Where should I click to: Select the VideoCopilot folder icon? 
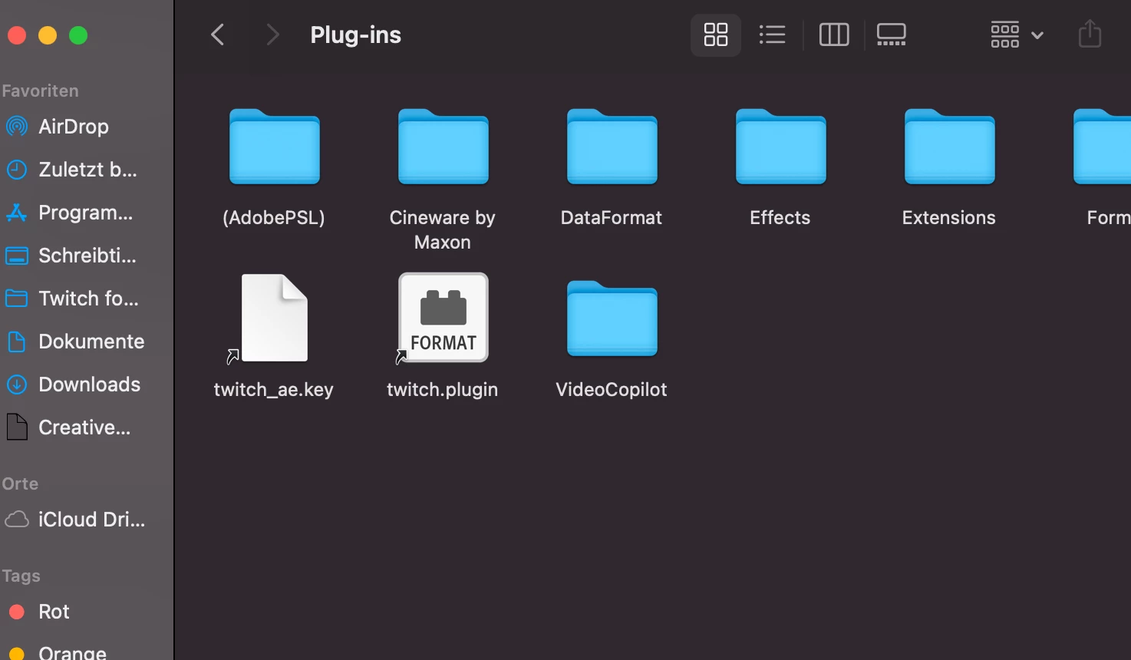click(x=612, y=318)
